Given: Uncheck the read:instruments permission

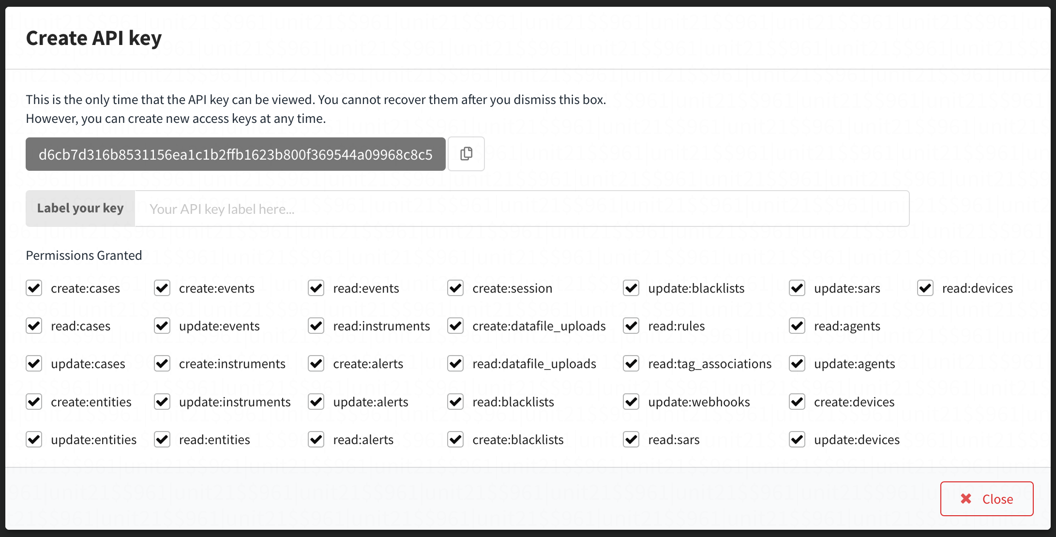Looking at the screenshot, I should tap(316, 326).
